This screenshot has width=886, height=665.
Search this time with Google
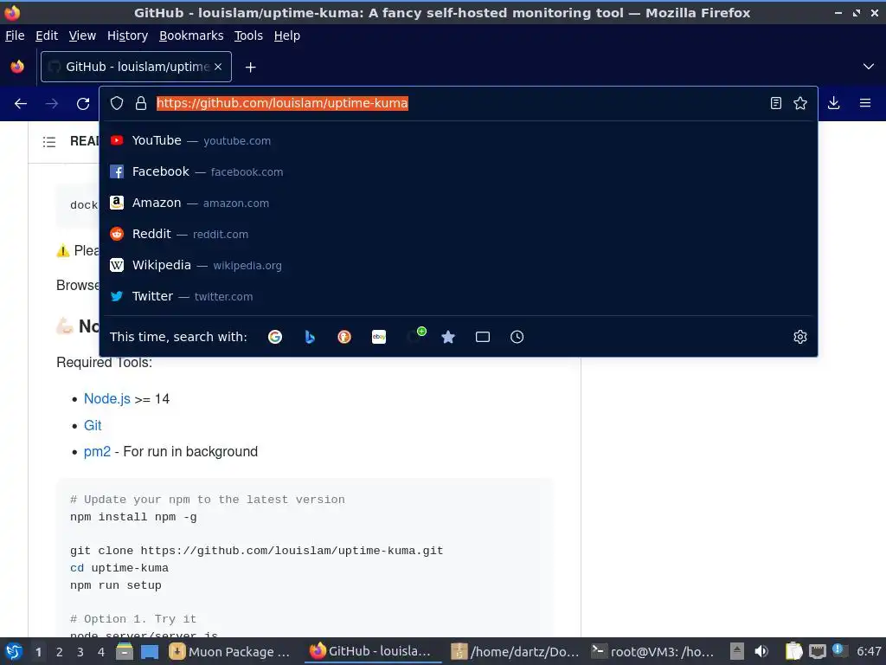click(x=275, y=337)
